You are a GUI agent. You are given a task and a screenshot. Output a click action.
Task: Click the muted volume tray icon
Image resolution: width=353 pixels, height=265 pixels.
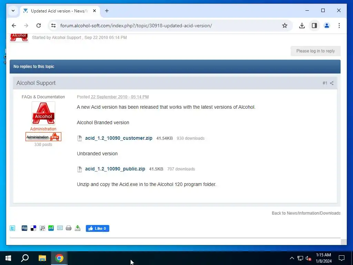309,258
